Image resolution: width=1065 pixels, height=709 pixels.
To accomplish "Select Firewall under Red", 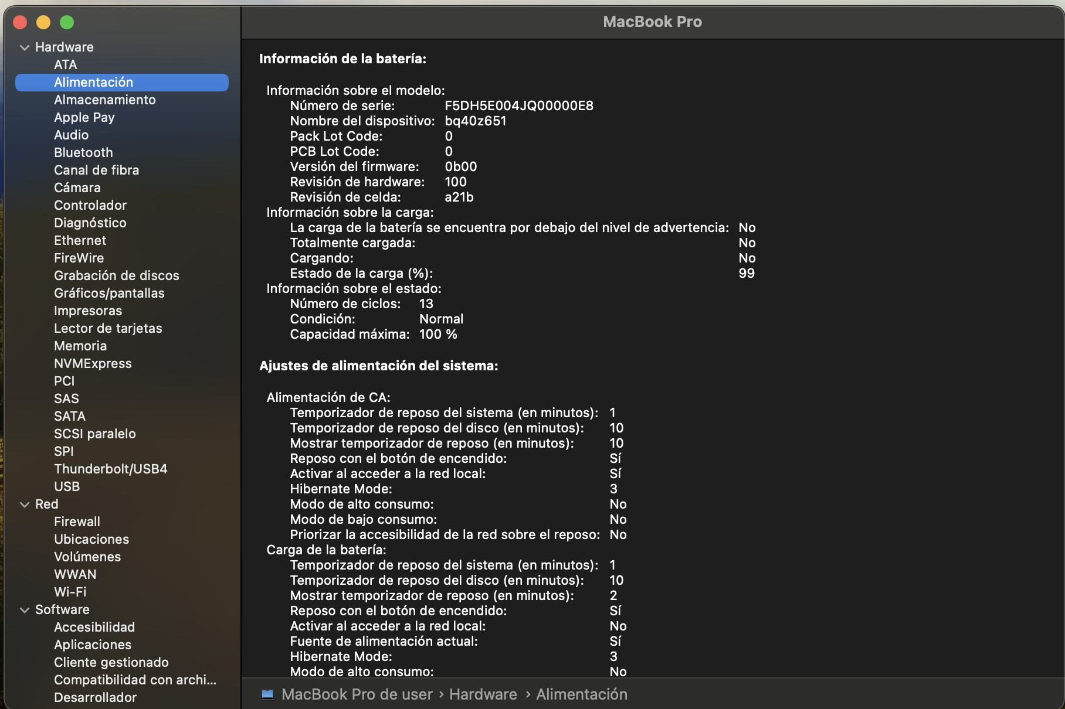I will (x=77, y=521).
